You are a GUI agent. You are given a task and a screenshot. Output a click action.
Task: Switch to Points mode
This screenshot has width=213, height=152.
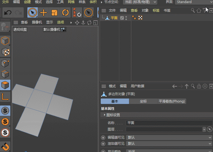point(5,63)
